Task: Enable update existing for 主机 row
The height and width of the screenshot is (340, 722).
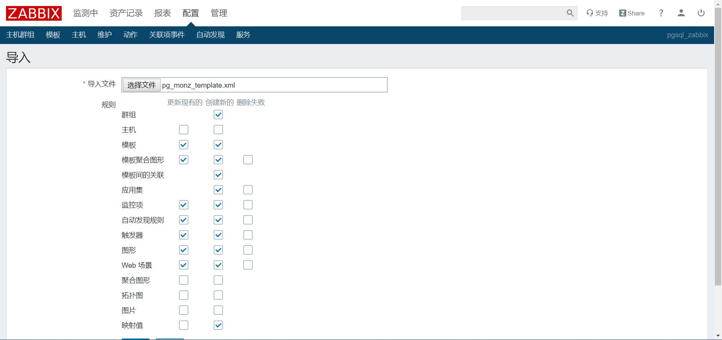Action: pyautogui.click(x=184, y=130)
